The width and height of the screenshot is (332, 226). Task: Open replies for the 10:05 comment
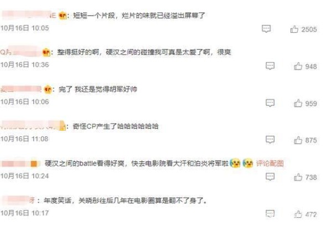266,29
